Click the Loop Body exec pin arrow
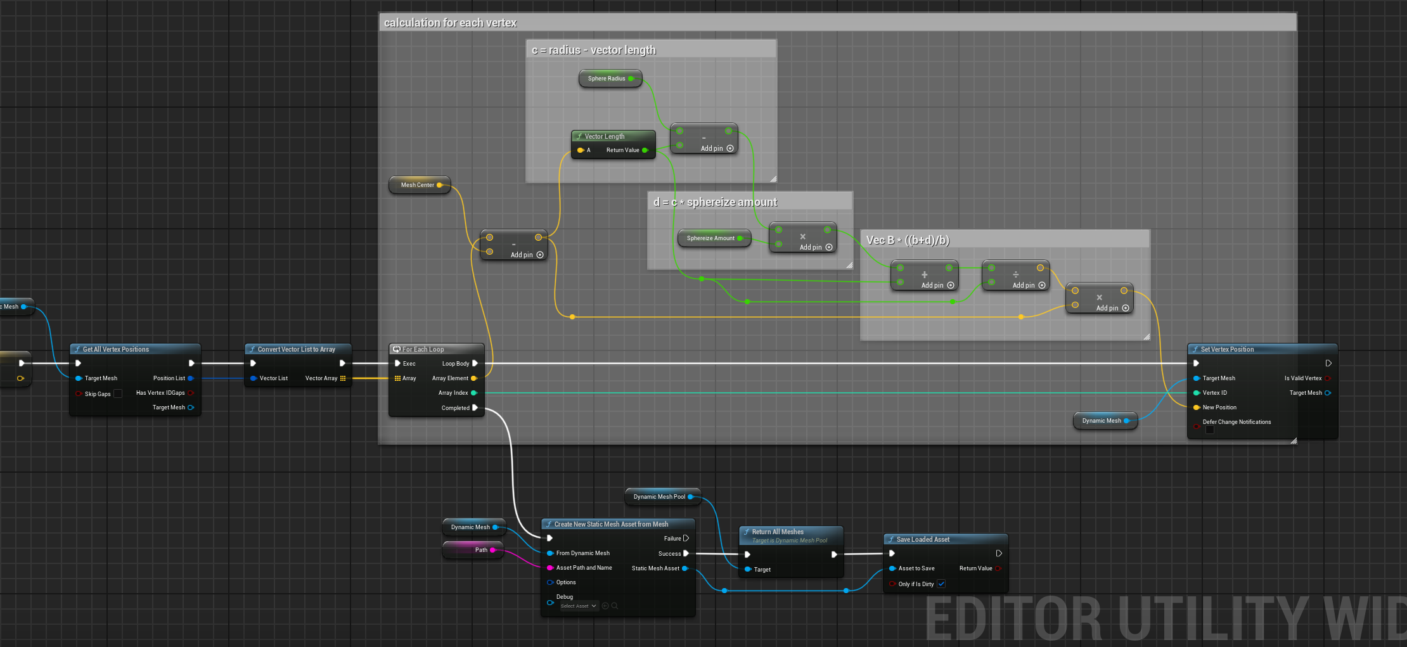This screenshot has height=647, width=1407. coord(475,363)
